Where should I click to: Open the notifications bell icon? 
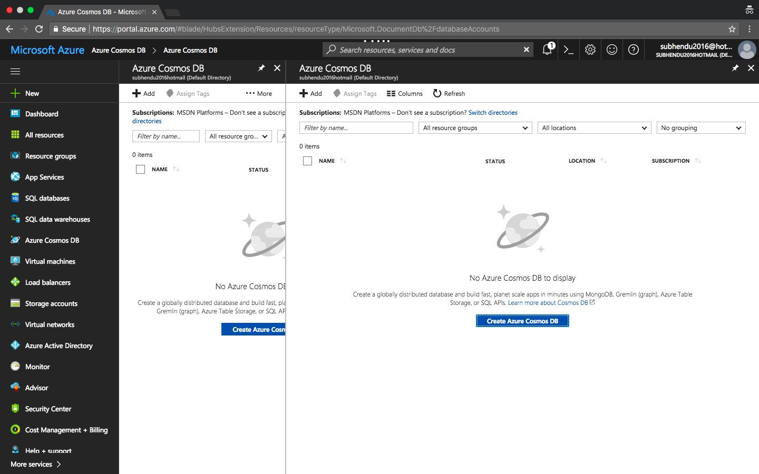(x=548, y=50)
